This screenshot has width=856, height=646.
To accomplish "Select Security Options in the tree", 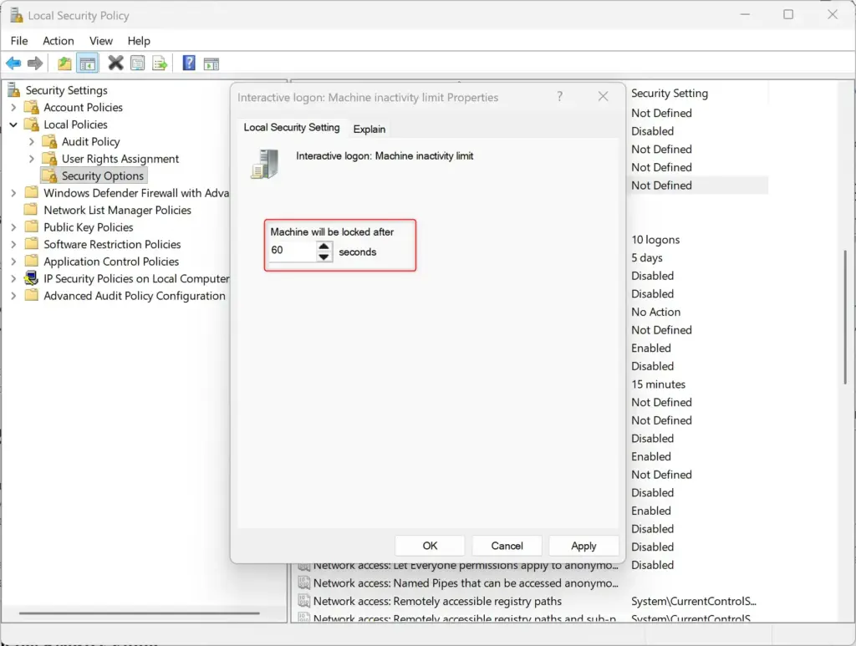I will 103,175.
